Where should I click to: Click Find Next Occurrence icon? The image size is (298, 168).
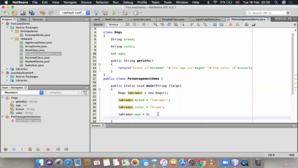169,24
